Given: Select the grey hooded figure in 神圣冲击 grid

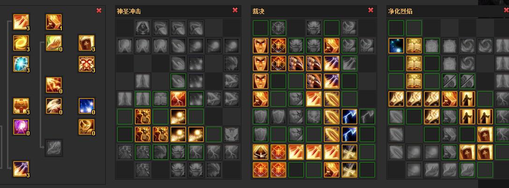Looking at the screenshot, I should coord(143,28).
